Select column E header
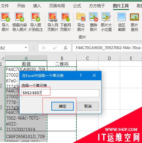 [x=131, y=58]
